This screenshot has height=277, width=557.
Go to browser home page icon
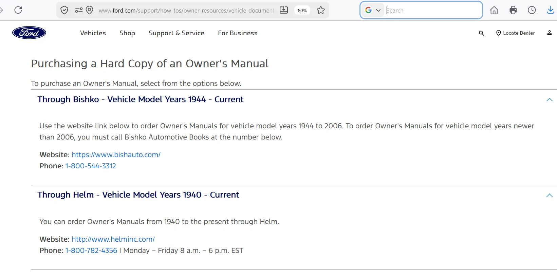[494, 10]
